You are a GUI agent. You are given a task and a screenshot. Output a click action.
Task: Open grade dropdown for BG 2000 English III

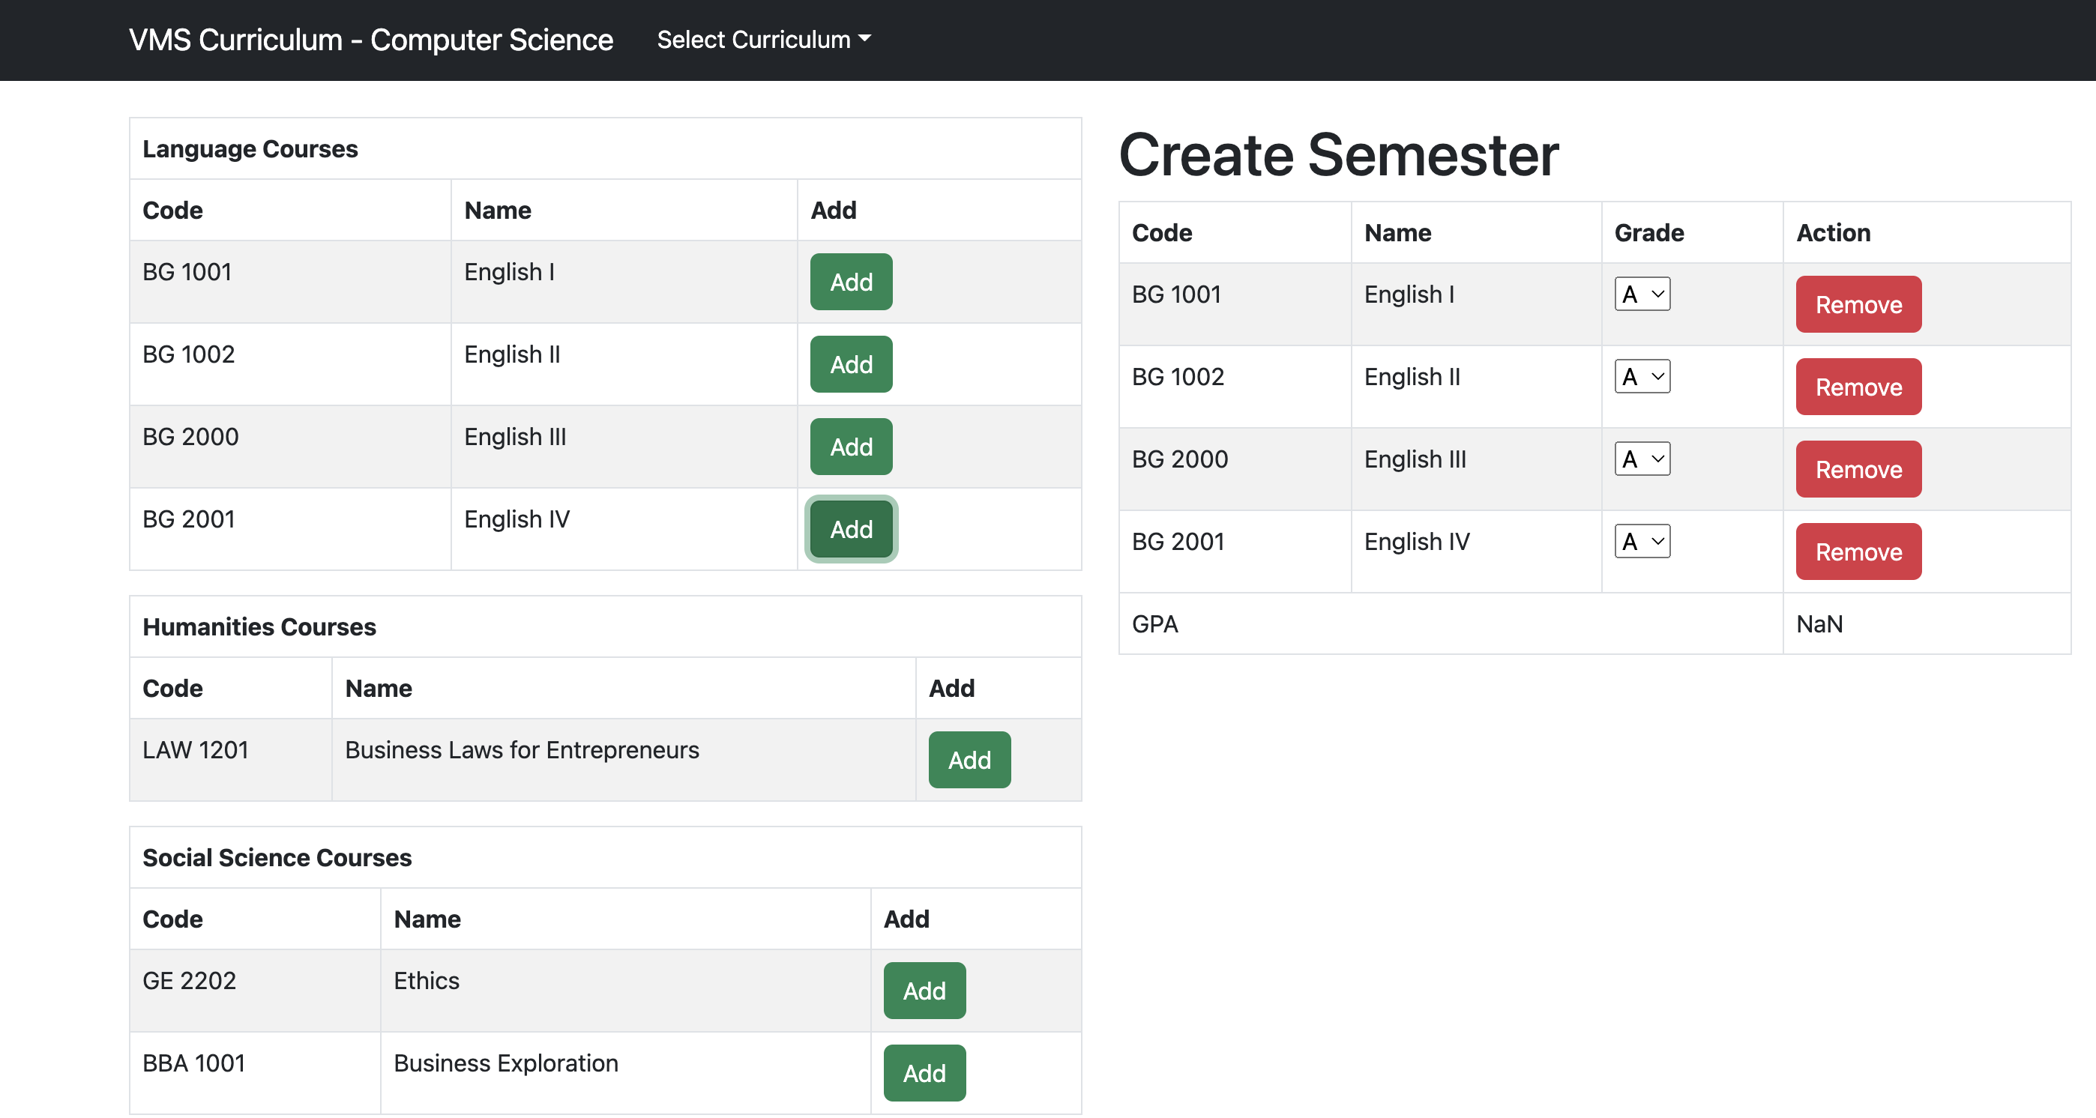pos(1642,459)
